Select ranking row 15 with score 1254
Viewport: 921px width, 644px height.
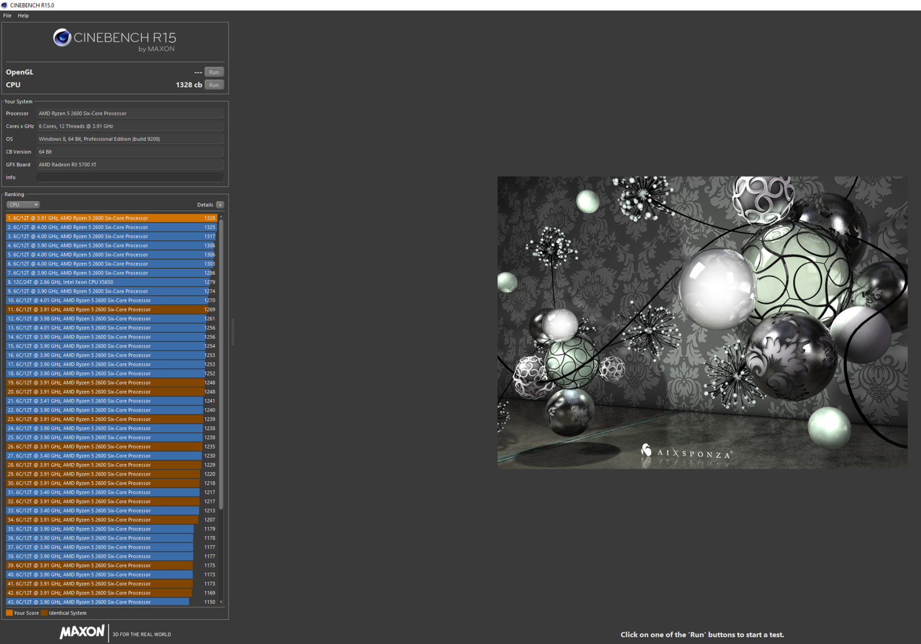click(111, 346)
